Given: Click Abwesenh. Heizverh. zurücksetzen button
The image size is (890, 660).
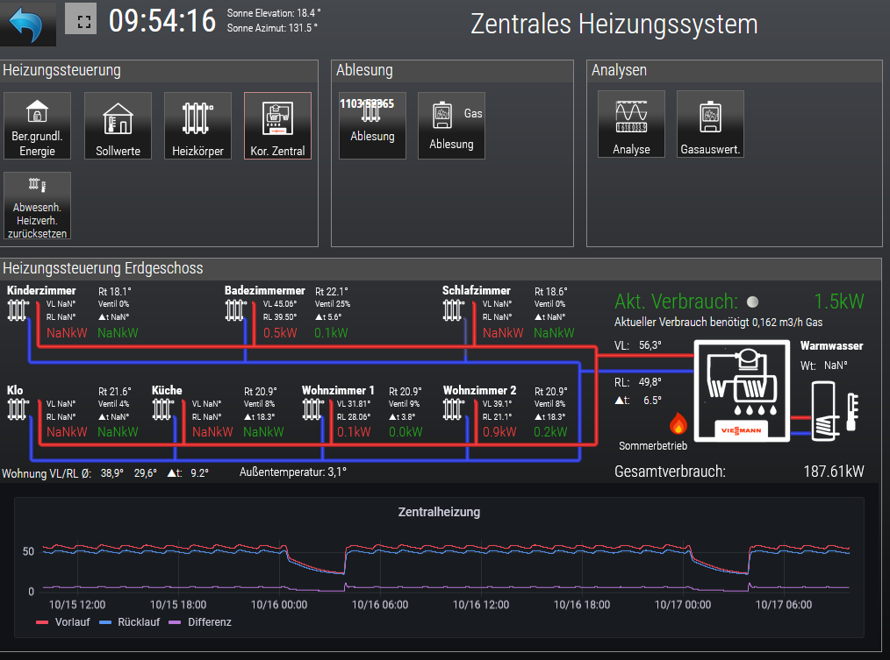Looking at the screenshot, I should click(38, 206).
